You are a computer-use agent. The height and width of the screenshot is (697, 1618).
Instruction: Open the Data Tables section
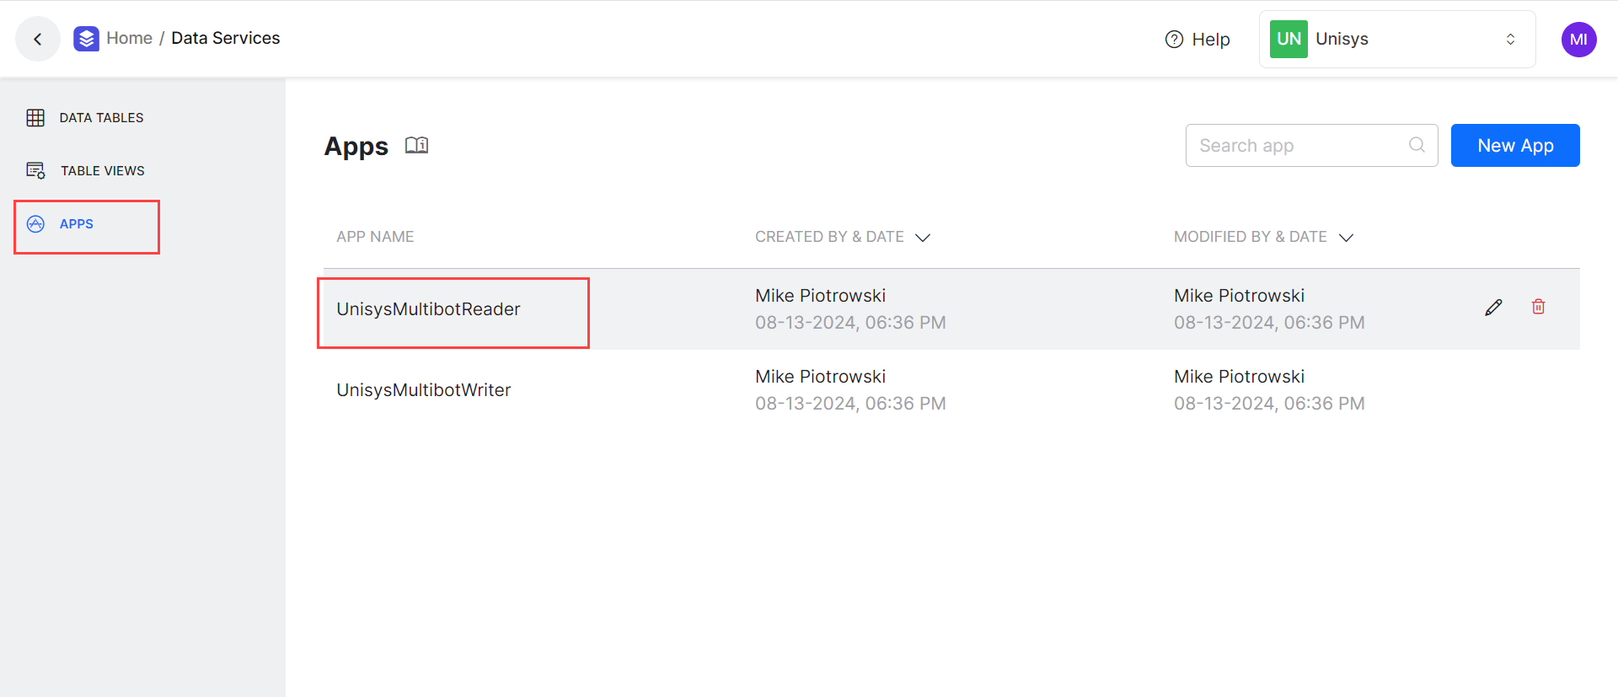(x=101, y=118)
